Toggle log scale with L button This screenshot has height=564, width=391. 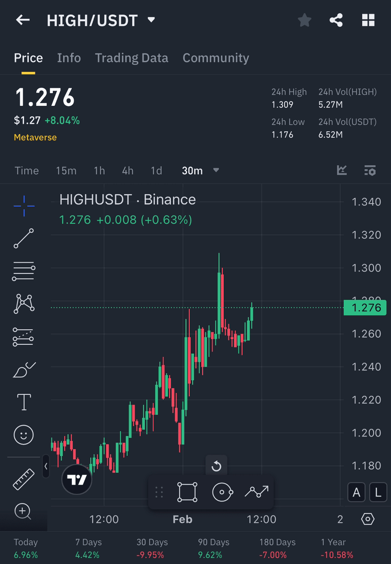click(378, 492)
